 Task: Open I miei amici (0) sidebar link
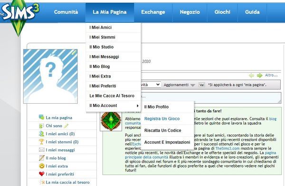point(60,134)
